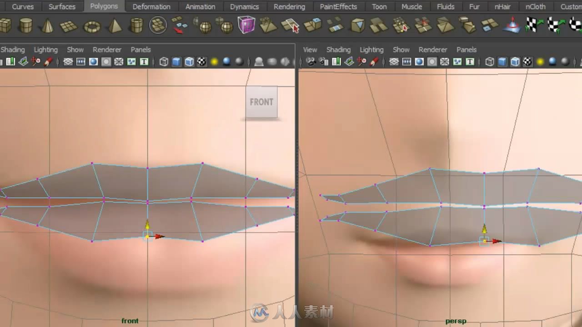Screen dimensions: 582x327
Task: Toggle use all lights in persp panel
Action: coord(540,62)
